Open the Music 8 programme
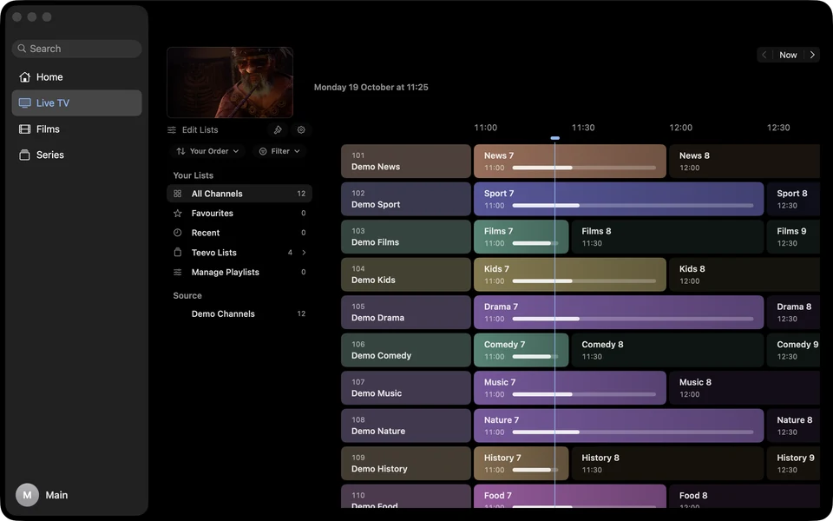The height and width of the screenshot is (521, 833). pyautogui.click(x=744, y=387)
